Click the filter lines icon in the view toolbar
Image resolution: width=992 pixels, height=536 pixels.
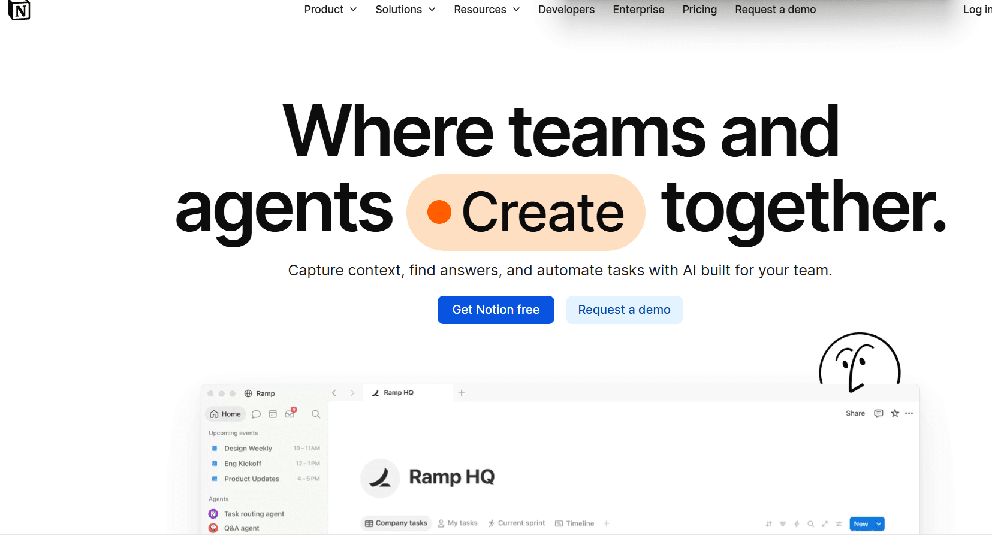pos(783,524)
